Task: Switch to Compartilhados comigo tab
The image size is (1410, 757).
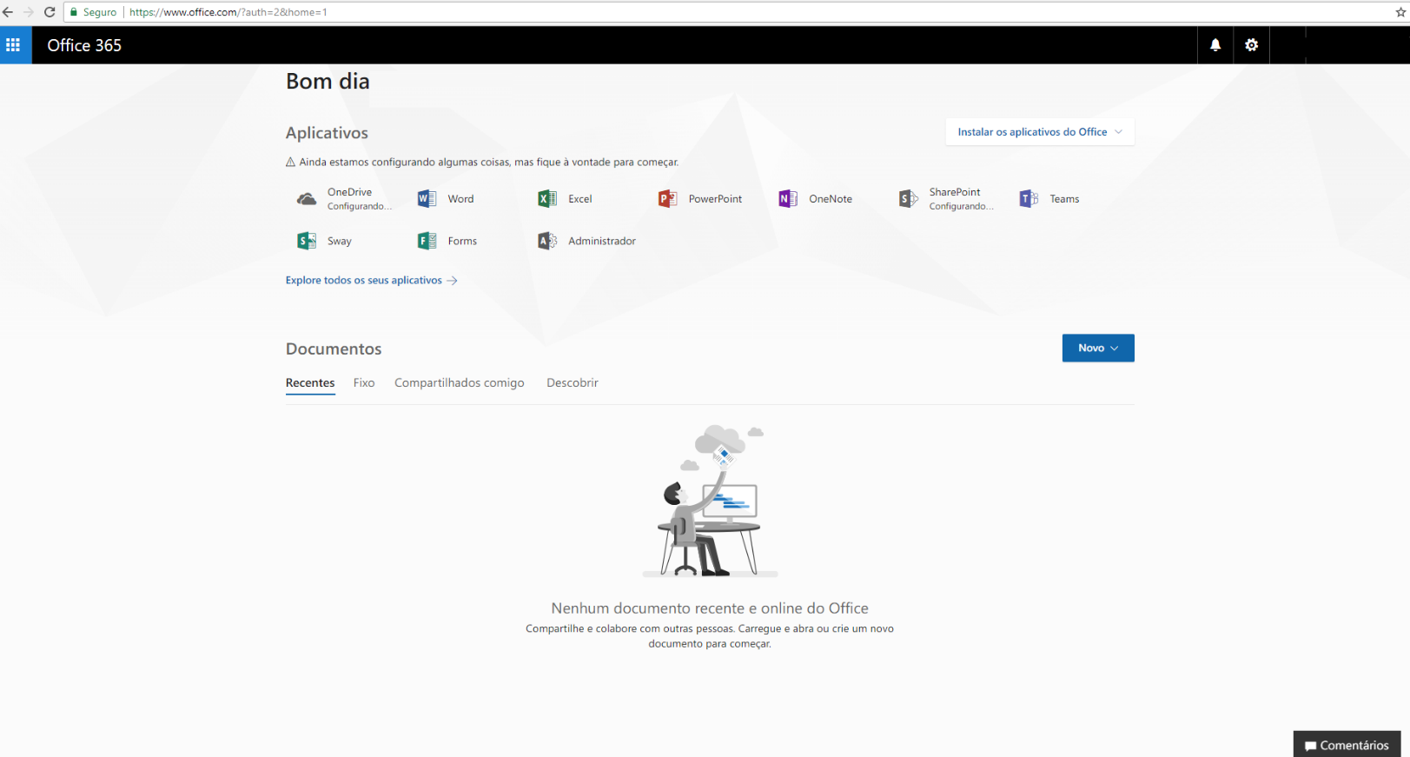Action: click(460, 383)
